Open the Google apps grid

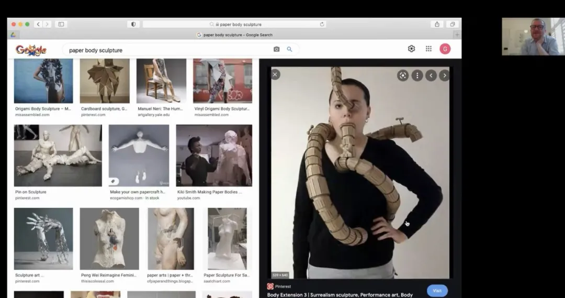tap(428, 49)
